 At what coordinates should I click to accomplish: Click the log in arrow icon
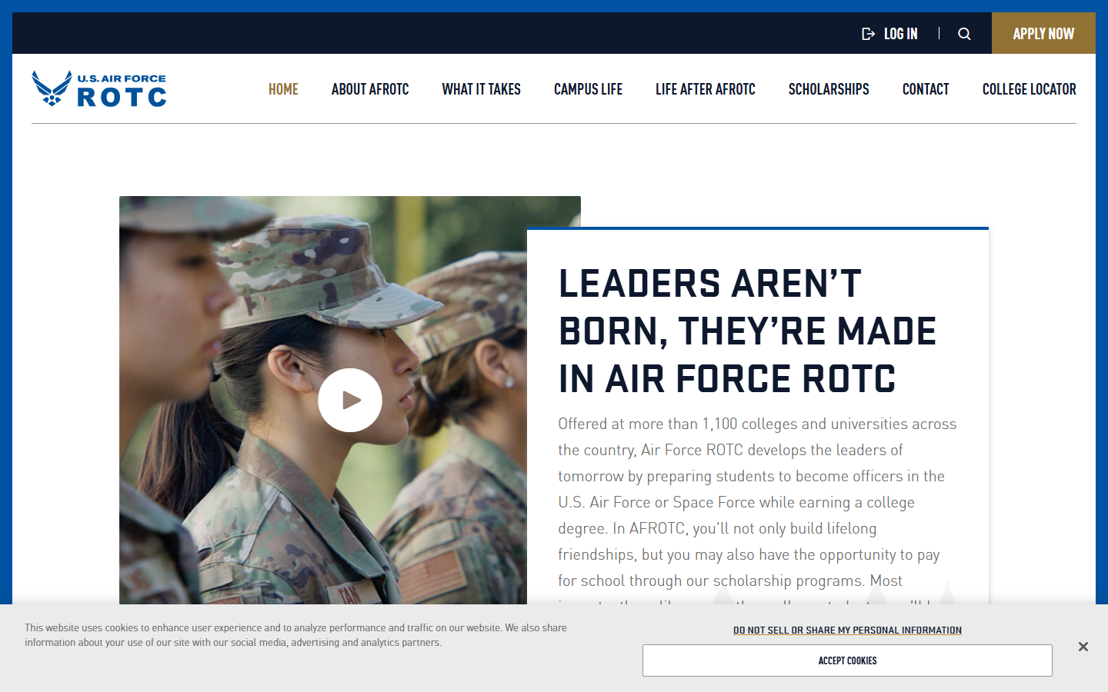point(868,34)
